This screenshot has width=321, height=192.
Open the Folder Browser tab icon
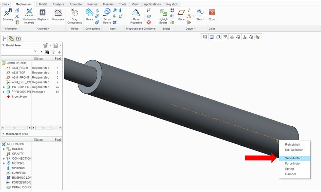pos(11,38)
